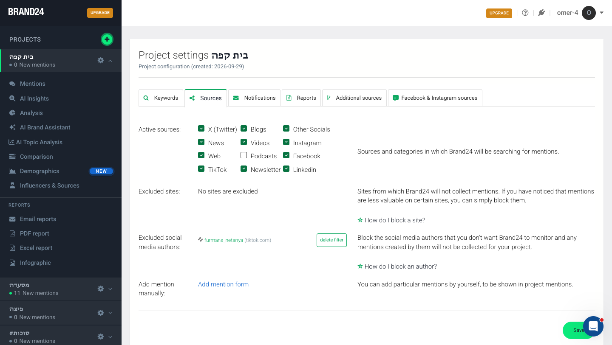Click the Save button
612x345 pixels.
[578, 330]
